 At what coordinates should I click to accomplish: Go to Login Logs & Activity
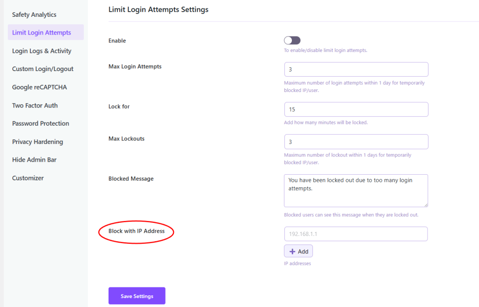42,51
